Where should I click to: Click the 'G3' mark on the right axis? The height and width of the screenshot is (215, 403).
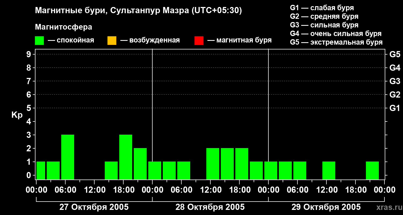tap(395, 81)
